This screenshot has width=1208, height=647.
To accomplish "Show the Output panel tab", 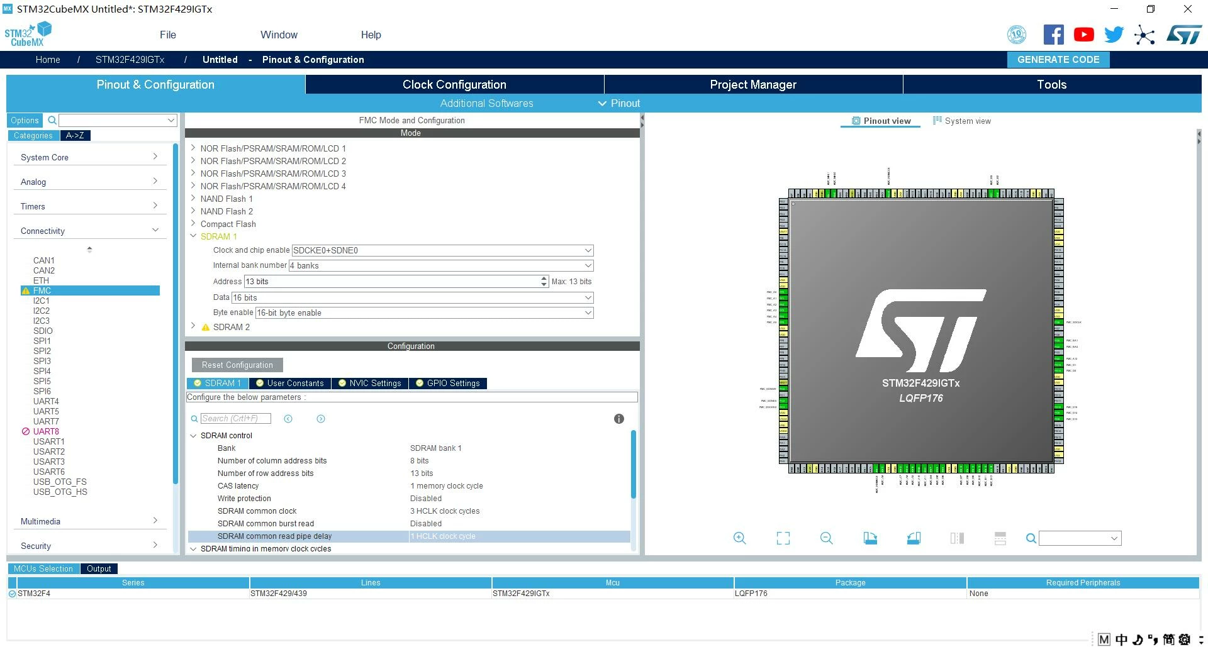I will coord(99,569).
